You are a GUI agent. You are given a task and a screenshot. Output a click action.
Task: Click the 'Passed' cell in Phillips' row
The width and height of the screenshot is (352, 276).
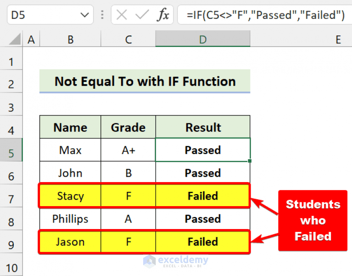(203, 218)
